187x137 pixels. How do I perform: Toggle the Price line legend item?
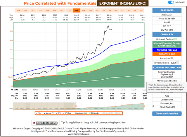39,113
